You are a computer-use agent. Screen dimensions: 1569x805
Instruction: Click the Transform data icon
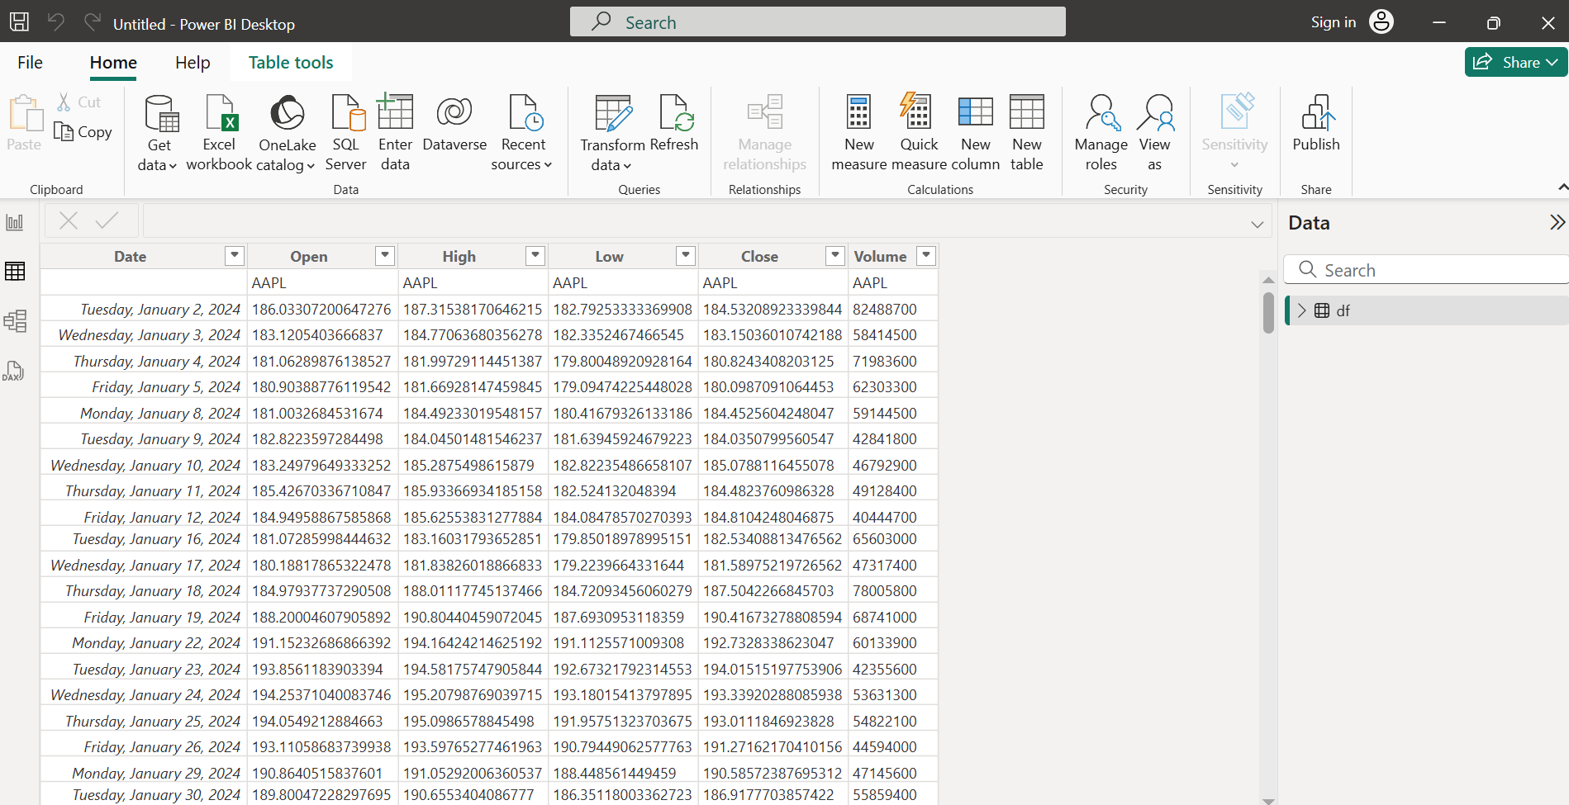tap(612, 114)
